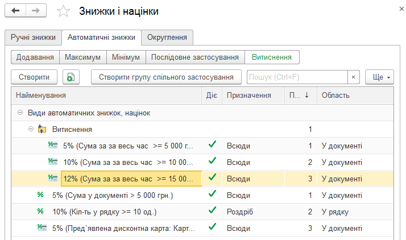Screen dimensions: 406x240
Task: Toggle the Діє check for 5% Сума у документі
Action: tap(212, 194)
